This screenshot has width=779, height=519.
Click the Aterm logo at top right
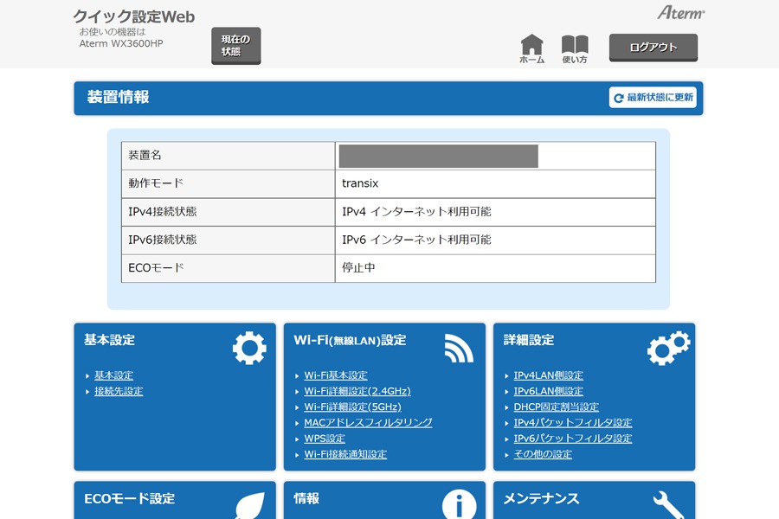click(680, 12)
